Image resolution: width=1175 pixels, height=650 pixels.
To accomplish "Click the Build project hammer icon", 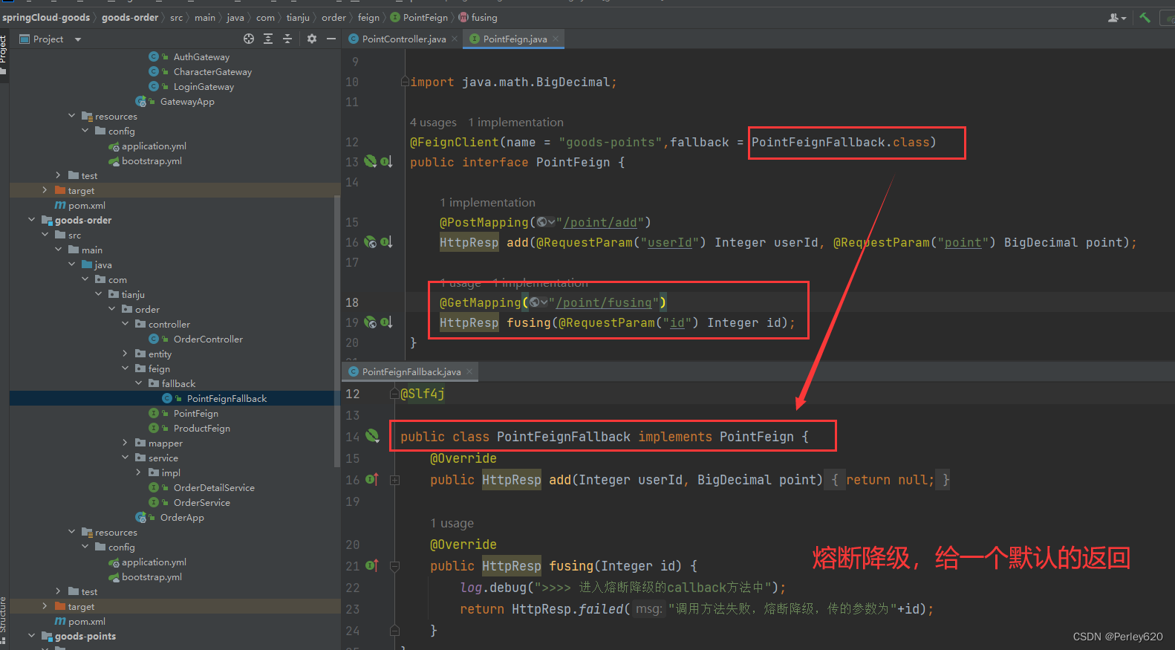I will click(1145, 17).
